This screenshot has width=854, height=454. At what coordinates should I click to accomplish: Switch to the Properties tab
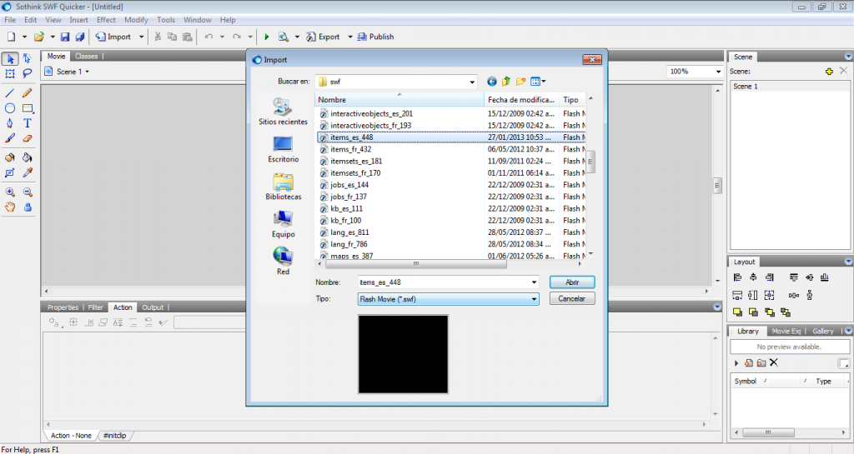pos(63,307)
